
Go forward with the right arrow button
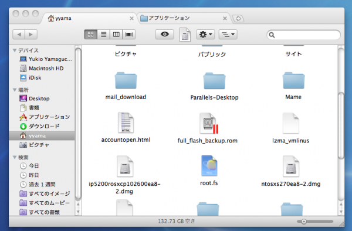pyautogui.click(x=31, y=35)
